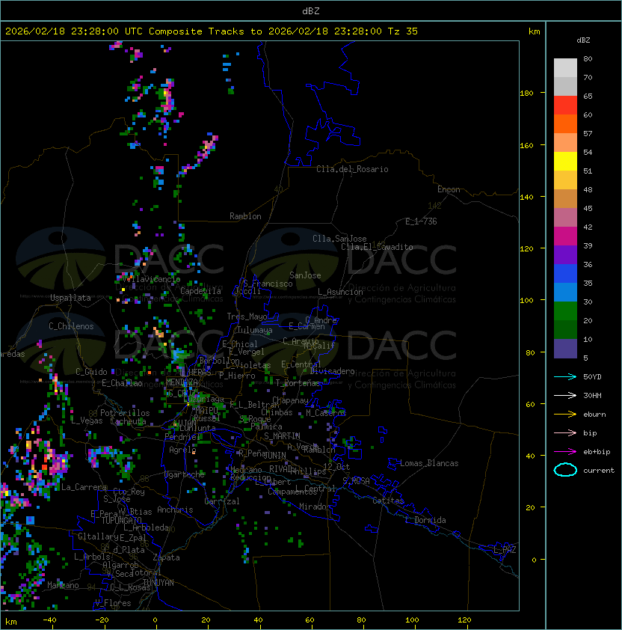Click the 'TUNUYAN' map label
Image resolution: width=622 pixels, height=630 pixels.
[x=158, y=583]
